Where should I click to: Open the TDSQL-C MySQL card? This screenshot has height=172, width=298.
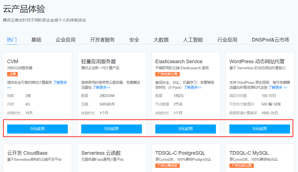click(x=249, y=153)
